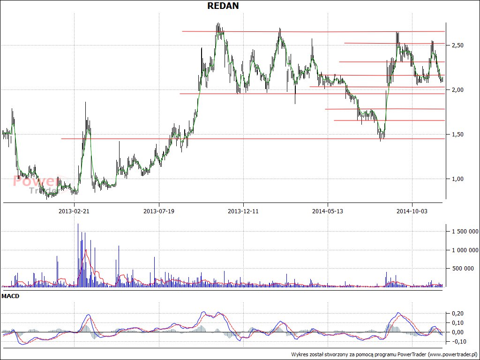Click the 1,50 price axis label
Viewport: 480px width, 360px height.
[x=457, y=135]
